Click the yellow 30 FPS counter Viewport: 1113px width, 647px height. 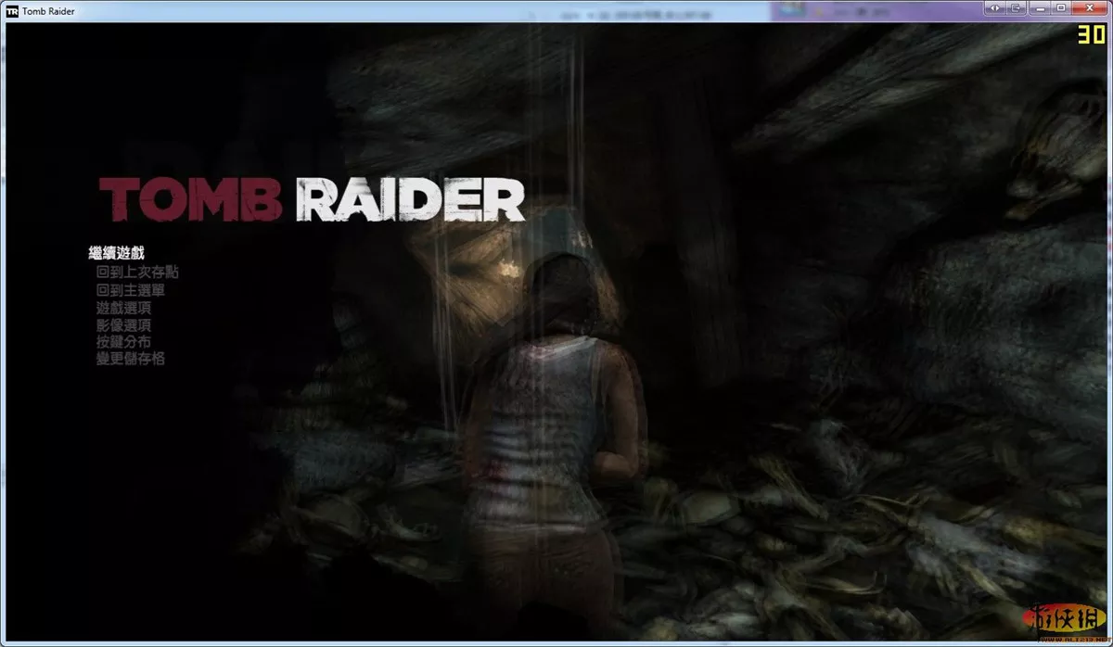coord(1090,34)
